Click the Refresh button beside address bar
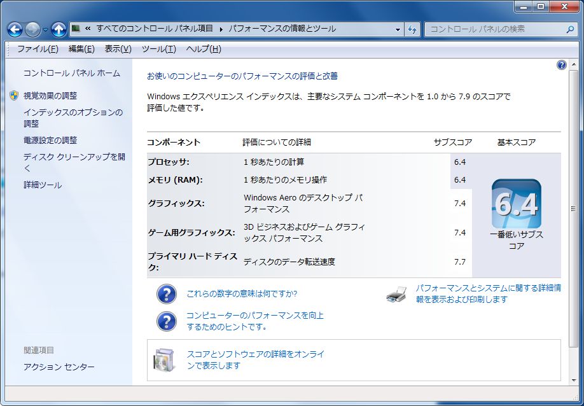The image size is (584, 406). 412,29
